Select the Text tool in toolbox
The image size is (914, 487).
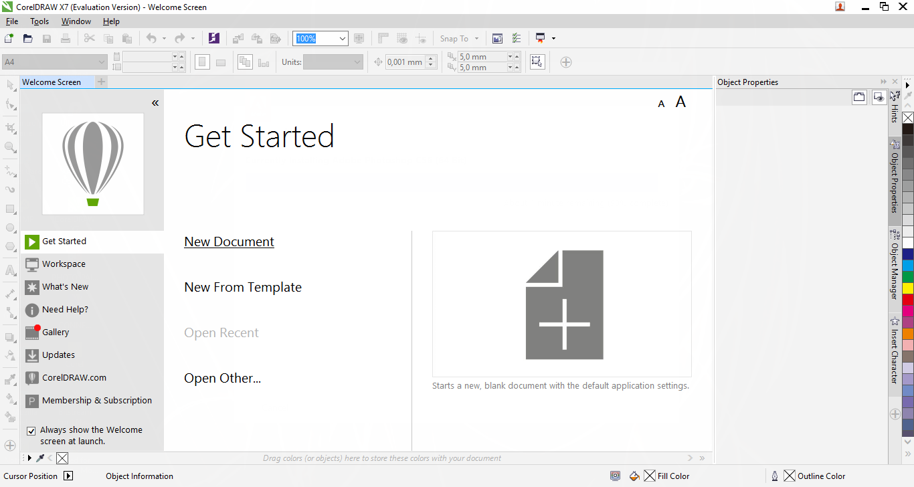click(x=10, y=270)
